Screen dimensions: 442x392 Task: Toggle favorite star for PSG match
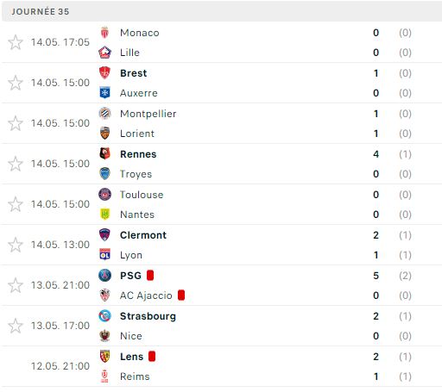coord(16,285)
